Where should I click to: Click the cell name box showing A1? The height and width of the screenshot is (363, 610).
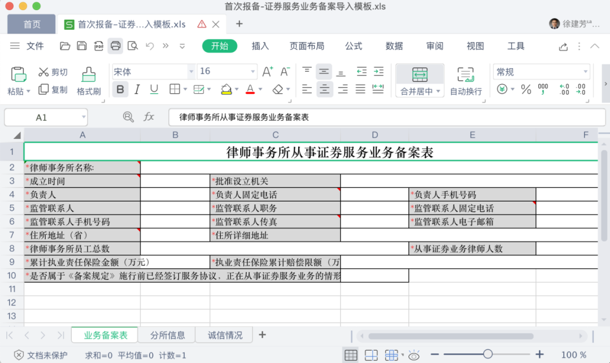tap(46, 117)
